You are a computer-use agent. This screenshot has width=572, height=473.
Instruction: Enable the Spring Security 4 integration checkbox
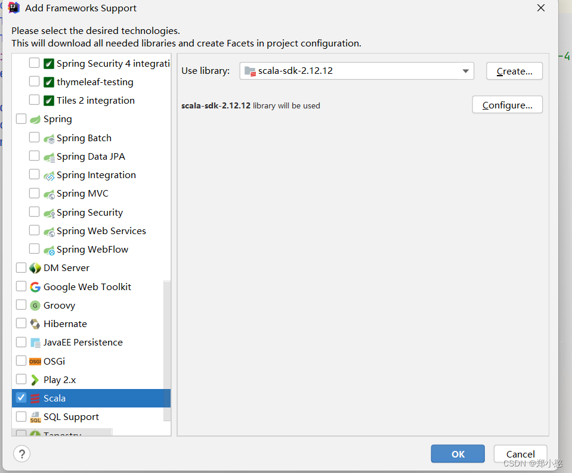click(x=34, y=63)
